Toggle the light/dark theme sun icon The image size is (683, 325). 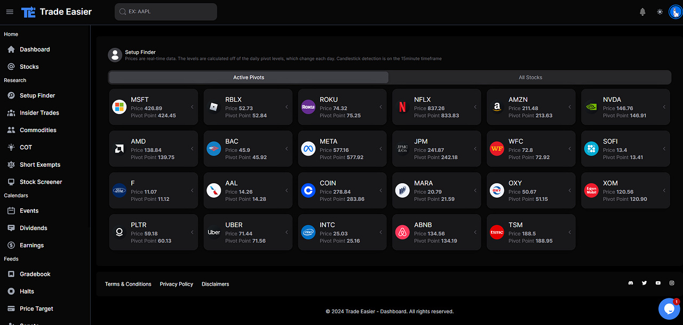660,12
